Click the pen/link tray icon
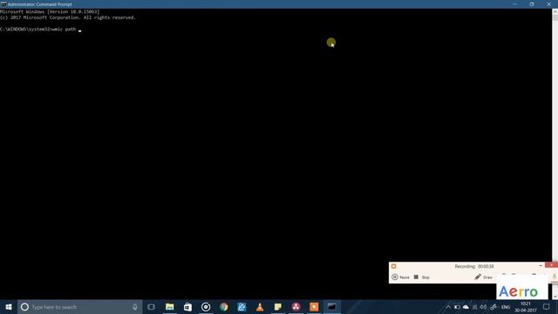 click(493, 307)
